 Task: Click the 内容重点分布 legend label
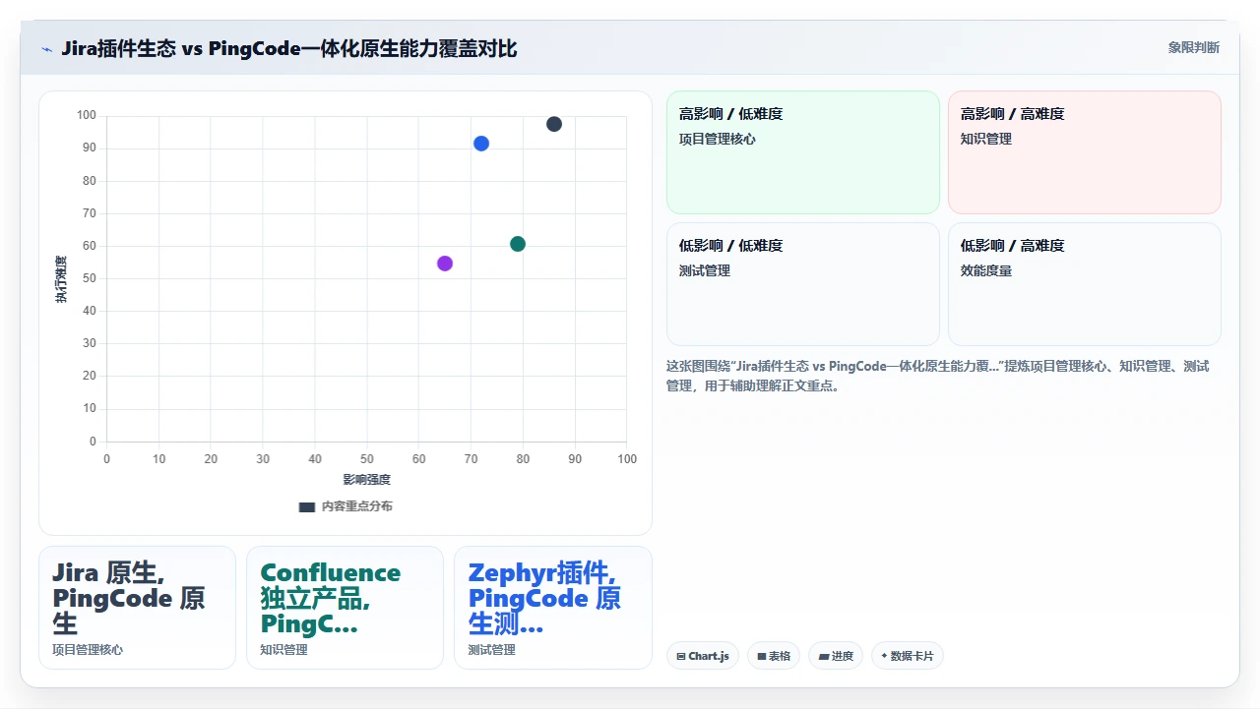(x=356, y=506)
